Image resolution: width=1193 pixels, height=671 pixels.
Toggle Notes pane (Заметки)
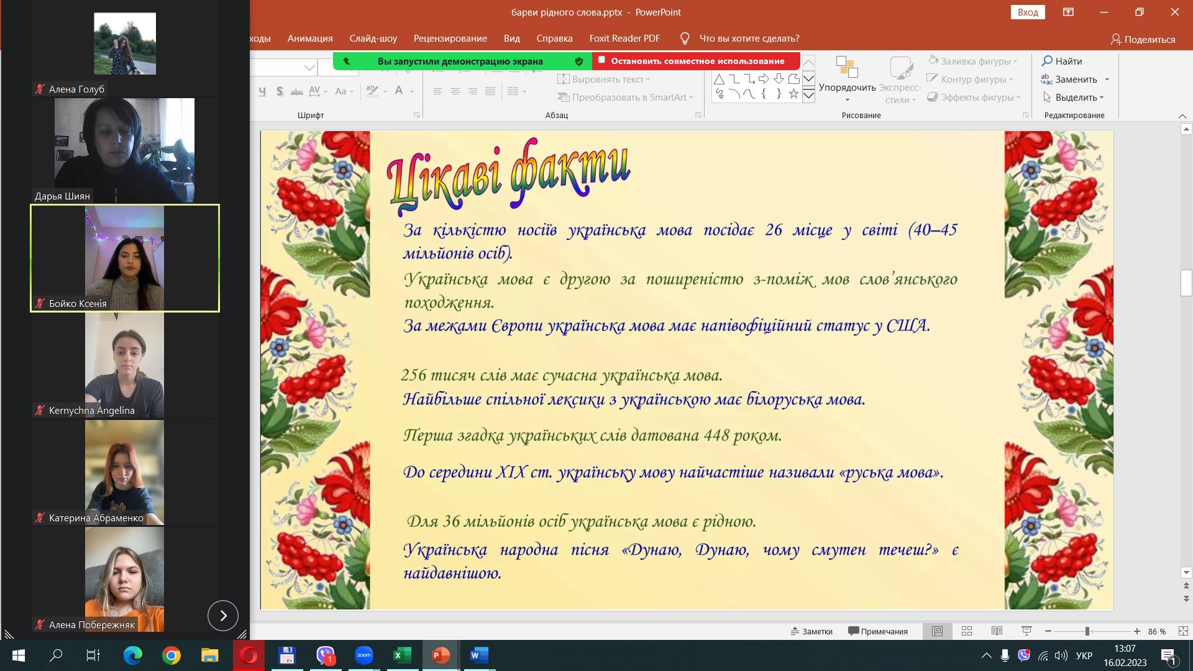click(x=811, y=631)
